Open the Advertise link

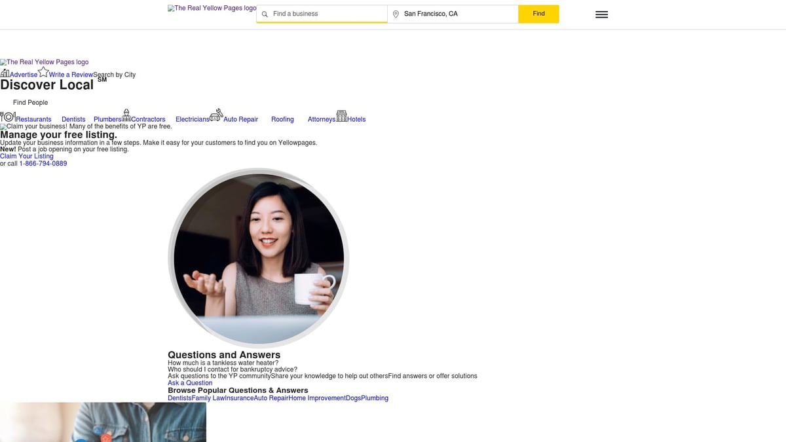tap(24, 75)
